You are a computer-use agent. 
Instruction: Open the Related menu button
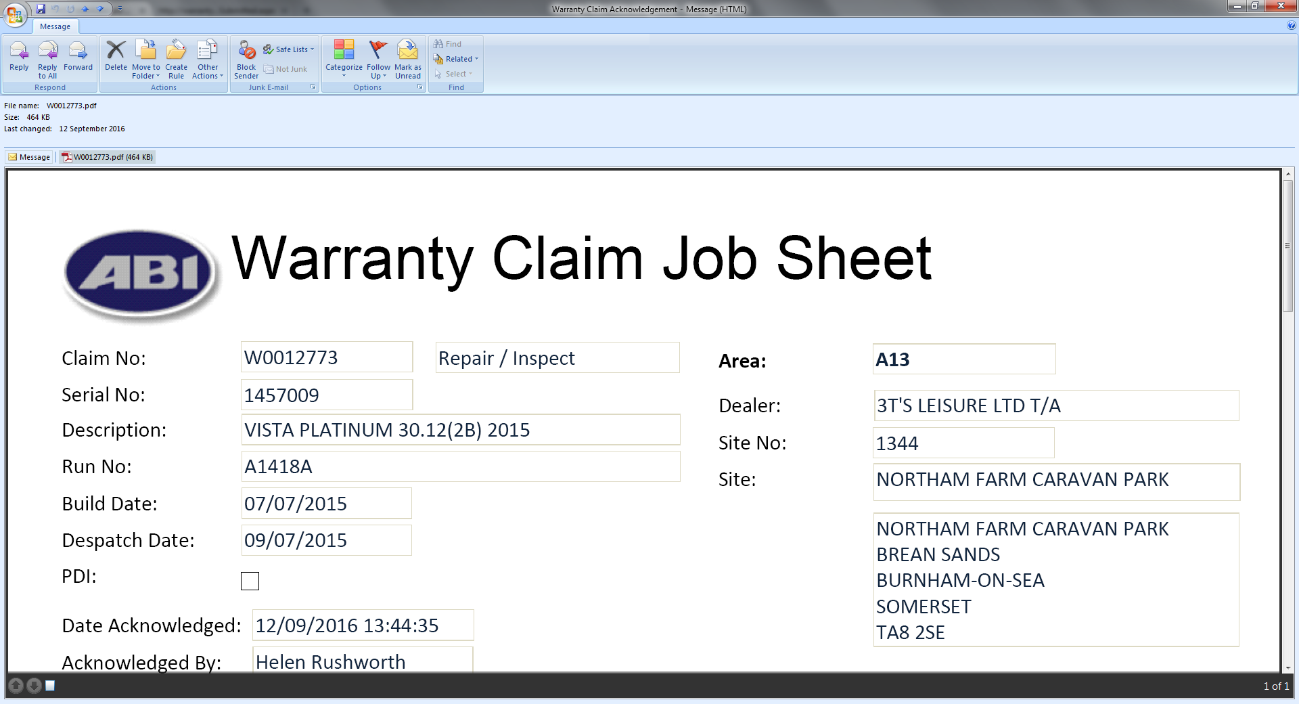tap(457, 59)
